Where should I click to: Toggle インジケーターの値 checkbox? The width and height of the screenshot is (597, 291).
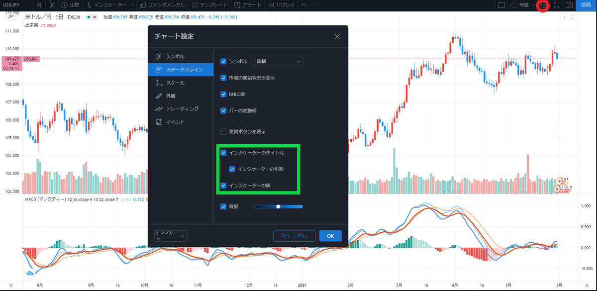[x=223, y=186]
